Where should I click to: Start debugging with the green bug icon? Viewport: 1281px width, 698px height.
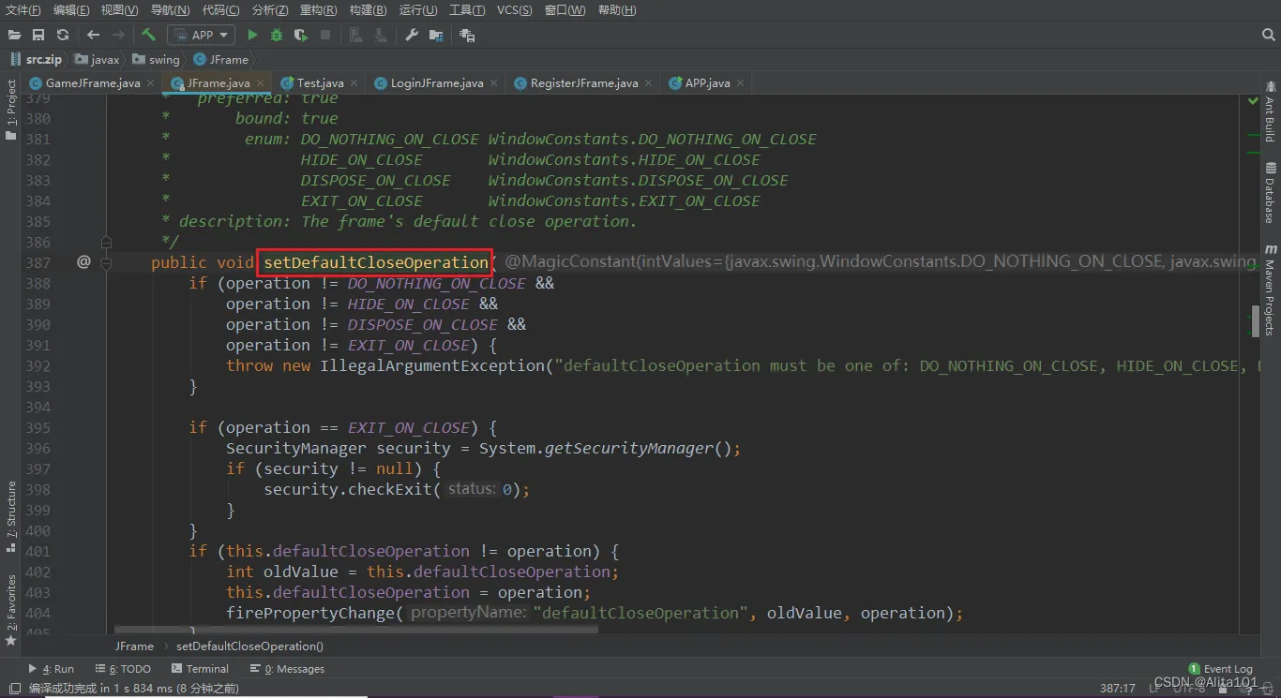[277, 35]
